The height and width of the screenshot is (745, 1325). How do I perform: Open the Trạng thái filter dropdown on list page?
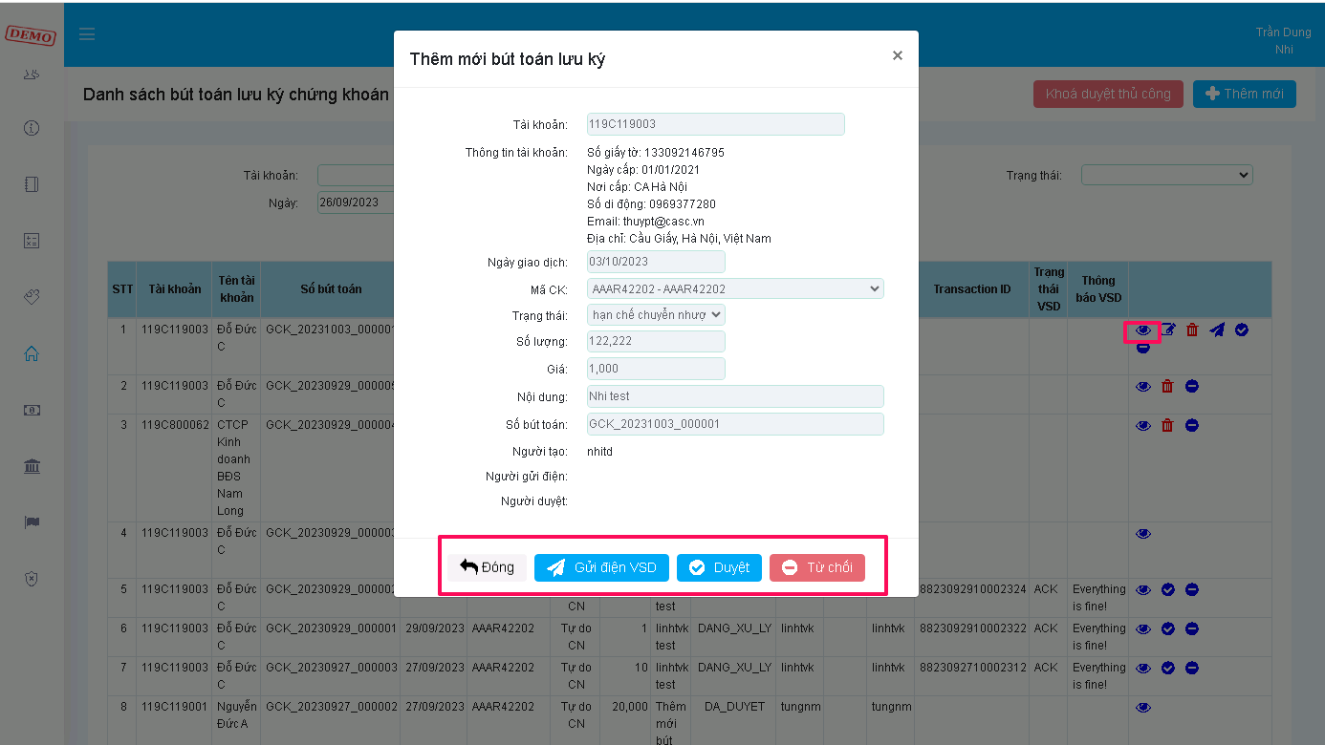click(1166, 175)
